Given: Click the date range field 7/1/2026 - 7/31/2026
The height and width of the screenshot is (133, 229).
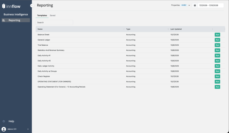Looking at the screenshot, I should coord(211,5).
